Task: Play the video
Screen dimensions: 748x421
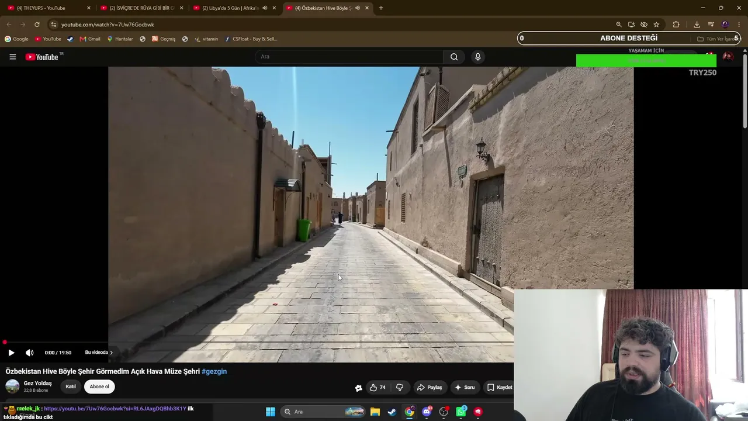Action: click(11, 353)
